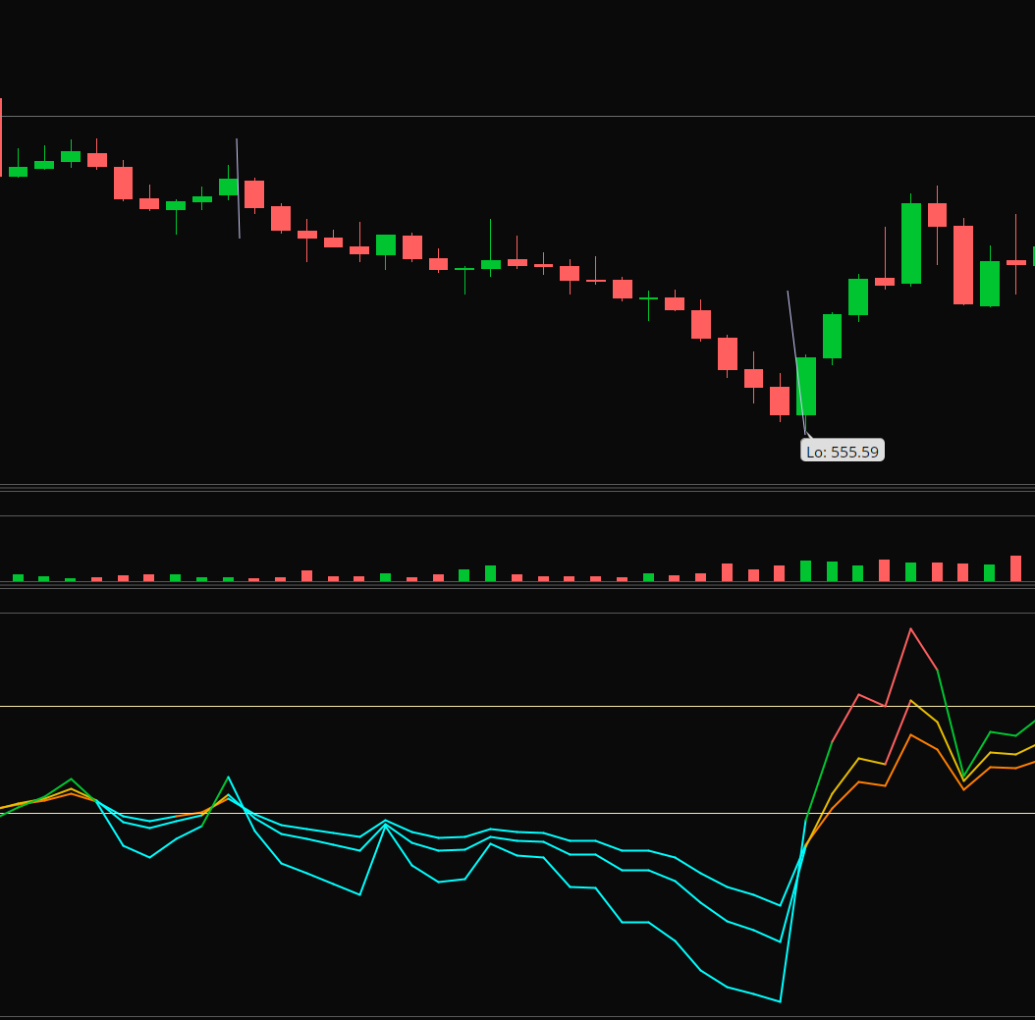Screen dimensions: 1035x1020
Task: Click the 'Lo: 555.59' price label
Action: (x=843, y=452)
